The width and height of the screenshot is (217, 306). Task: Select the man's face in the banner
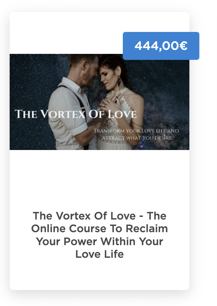pos(90,72)
